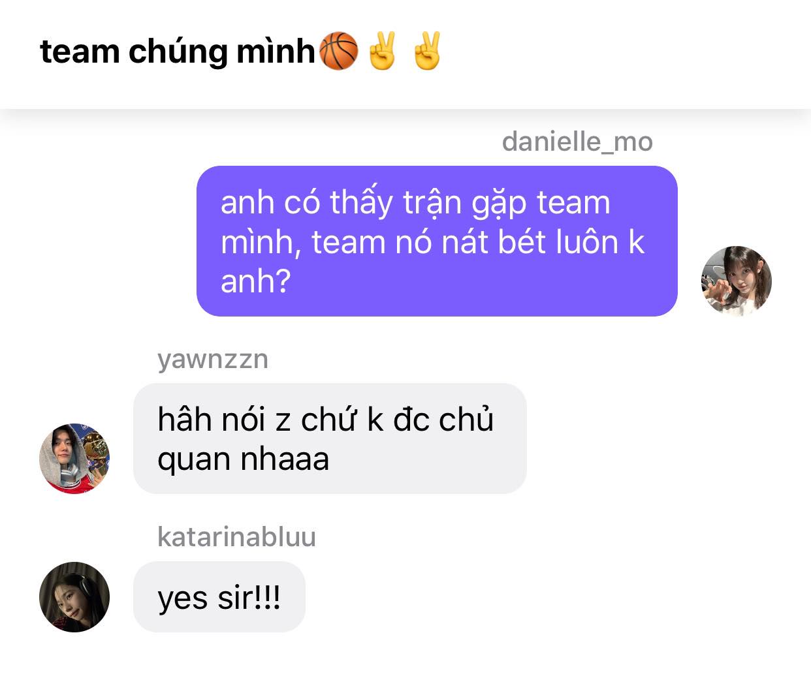811x680 pixels.
Task: Select the purple message bubble from danielle_mo
Action: pos(437,241)
